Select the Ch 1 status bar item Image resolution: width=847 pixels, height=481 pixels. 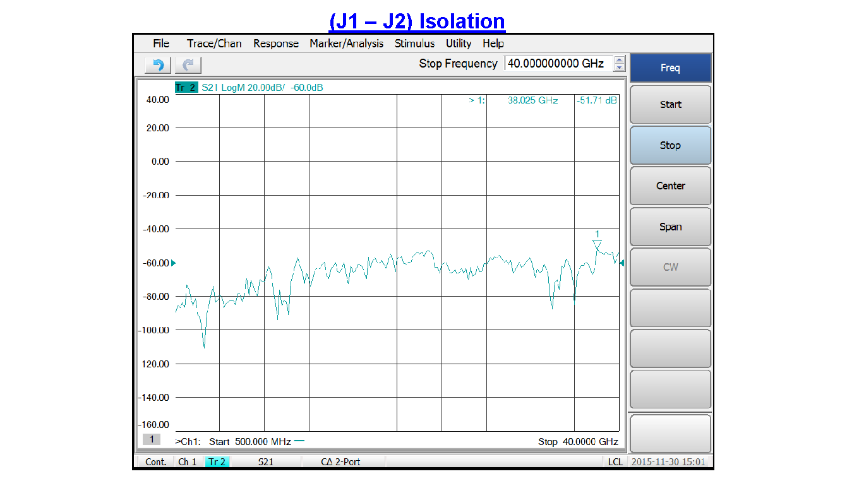[187, 461]
